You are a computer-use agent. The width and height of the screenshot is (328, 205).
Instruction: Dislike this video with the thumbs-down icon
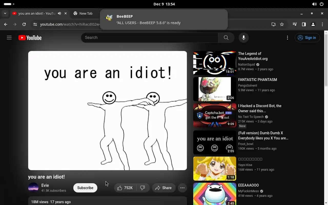143,188
